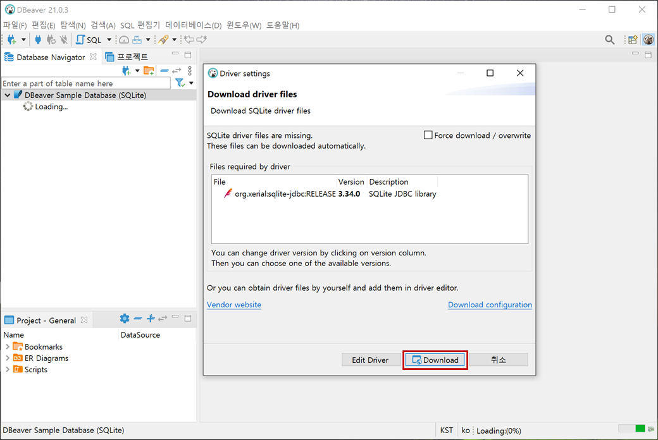
Task: Enable the Force download / overwrite checkbox
Action: [428, 135]
